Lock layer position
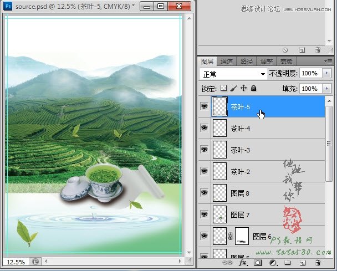Viewport: 337px width, 271px height. pyautogui.click(x=243, y=88)
